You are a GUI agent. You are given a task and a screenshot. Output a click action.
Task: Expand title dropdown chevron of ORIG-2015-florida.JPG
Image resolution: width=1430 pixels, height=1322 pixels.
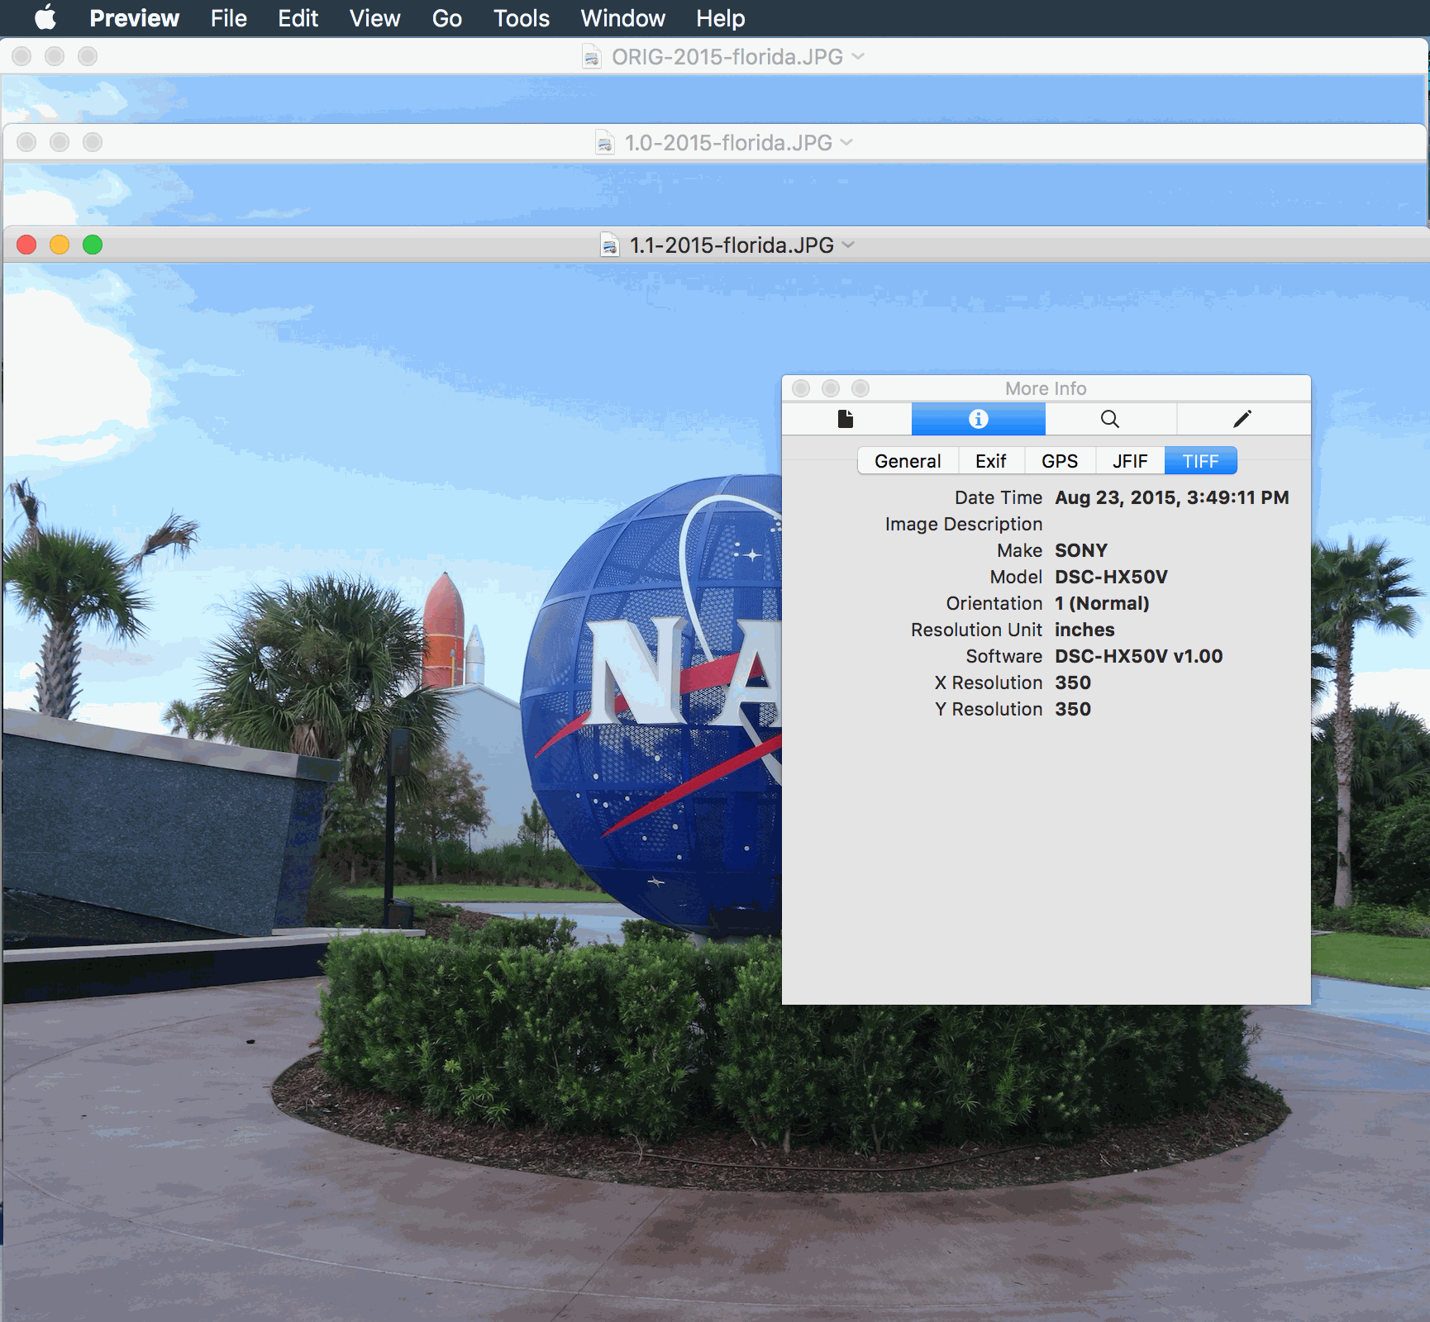click(858, 56)
